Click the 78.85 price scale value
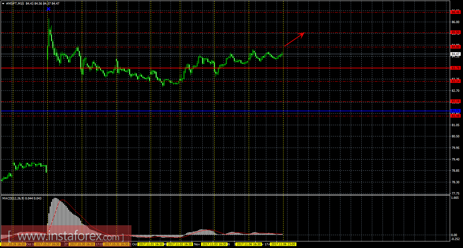Image resolution: width=463 pixels, height=248 pixels. coord(455,170)
